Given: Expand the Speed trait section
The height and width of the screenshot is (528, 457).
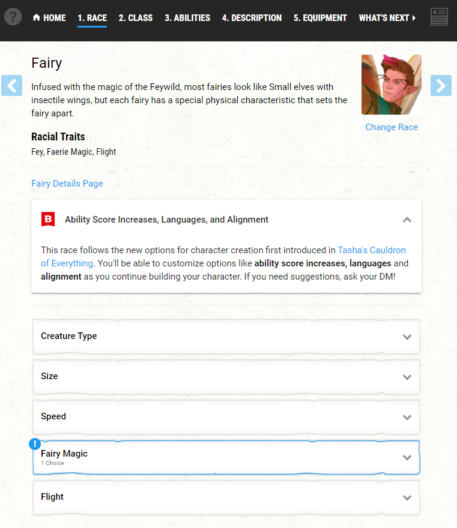Looking at the screenshot, I should pyautogui.click(x=226, y=417).
